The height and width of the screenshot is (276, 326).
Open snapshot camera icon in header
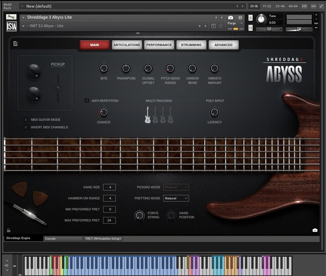pyautogui.click(x=231, y=18)
